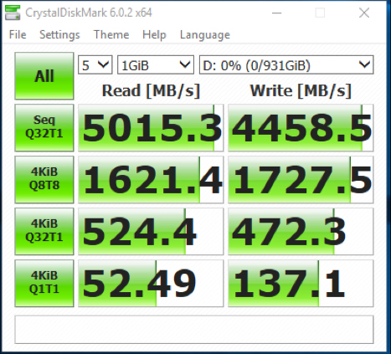This screenshot has width=391, height=354.
Task: Start the Seq Q32T1 test
Action: (44, 128)
